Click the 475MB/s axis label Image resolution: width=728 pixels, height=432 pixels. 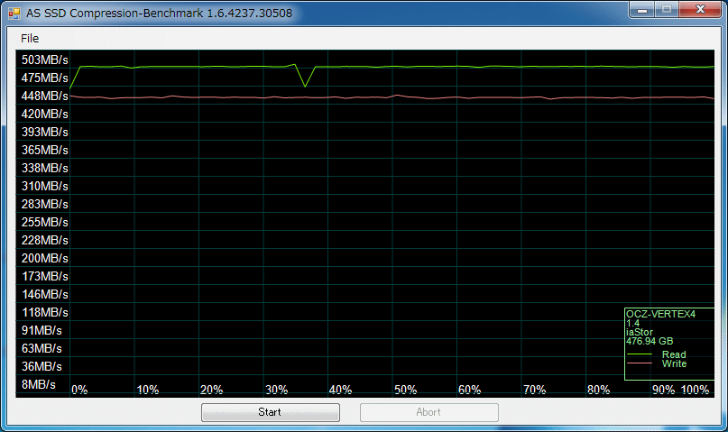(x=44, y=78)
